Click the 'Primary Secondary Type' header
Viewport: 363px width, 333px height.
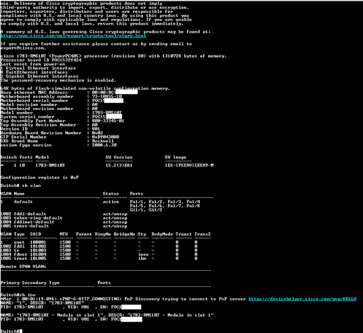tap(30, 283)
